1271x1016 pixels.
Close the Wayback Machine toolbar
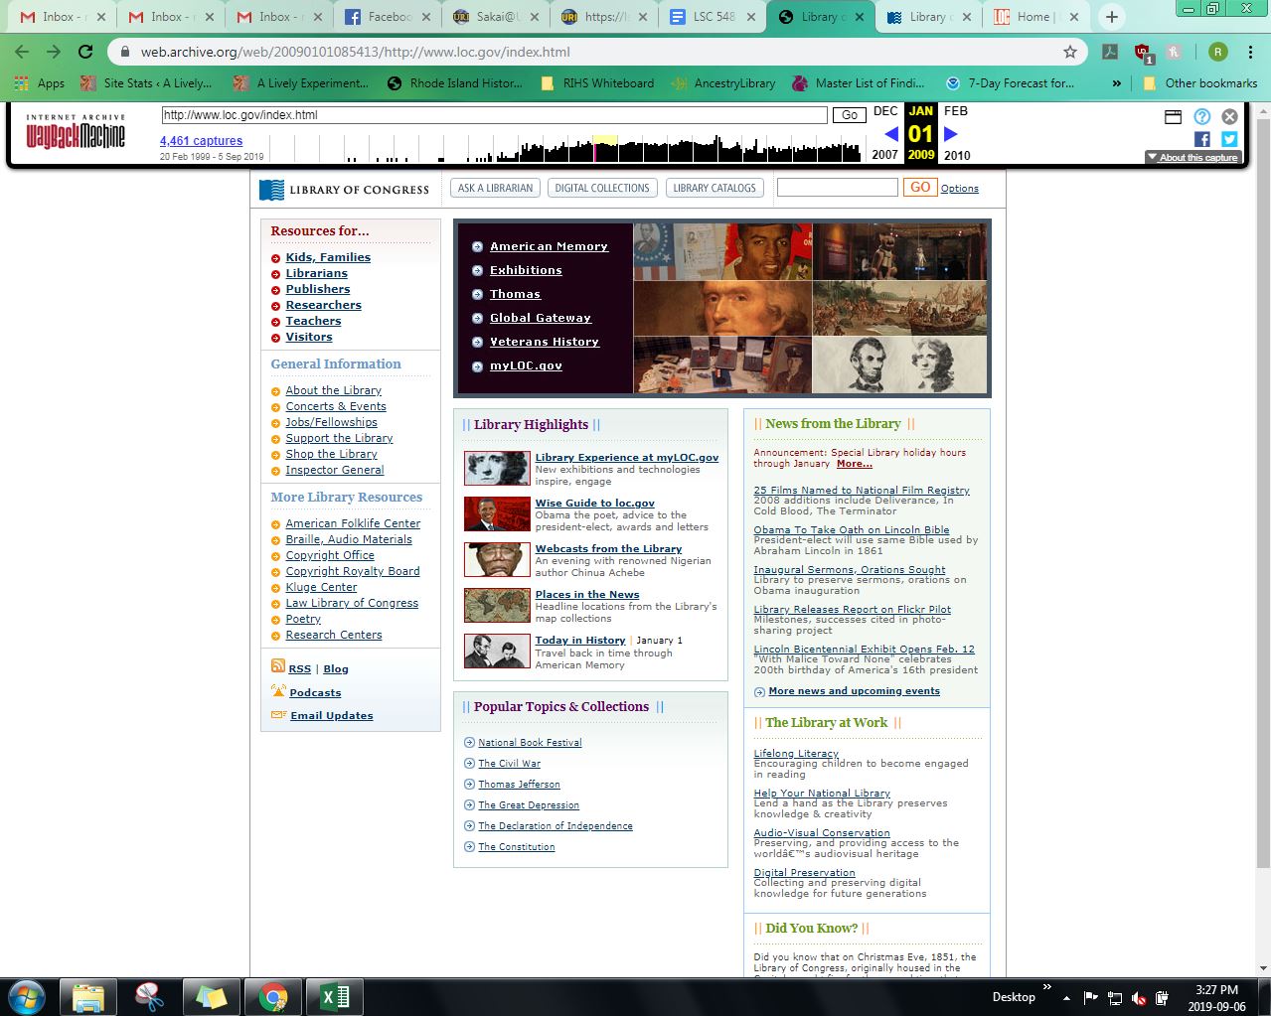[1229, 117]
